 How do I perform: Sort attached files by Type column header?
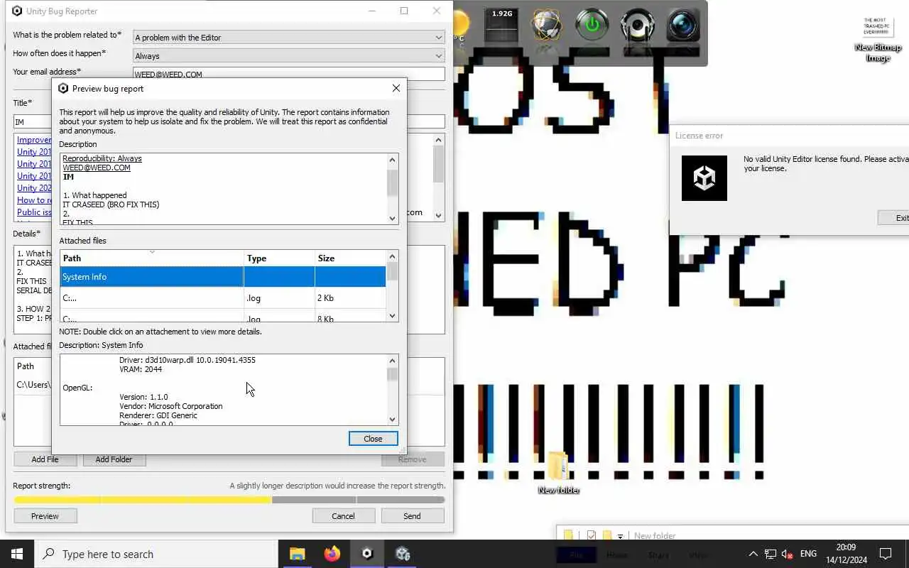point(279,258)
